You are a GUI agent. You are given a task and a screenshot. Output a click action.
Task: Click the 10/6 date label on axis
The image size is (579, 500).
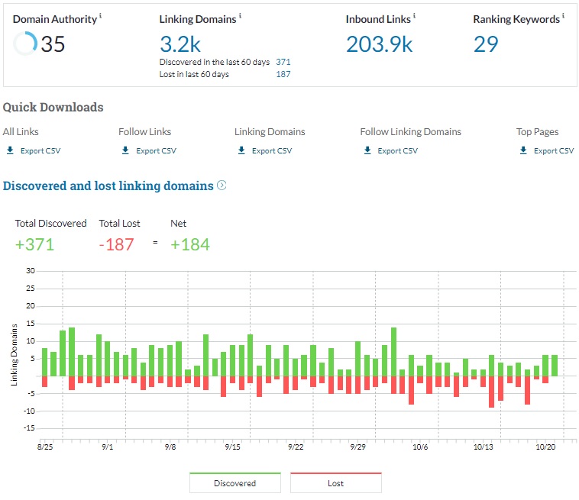(x=420, y=447)
